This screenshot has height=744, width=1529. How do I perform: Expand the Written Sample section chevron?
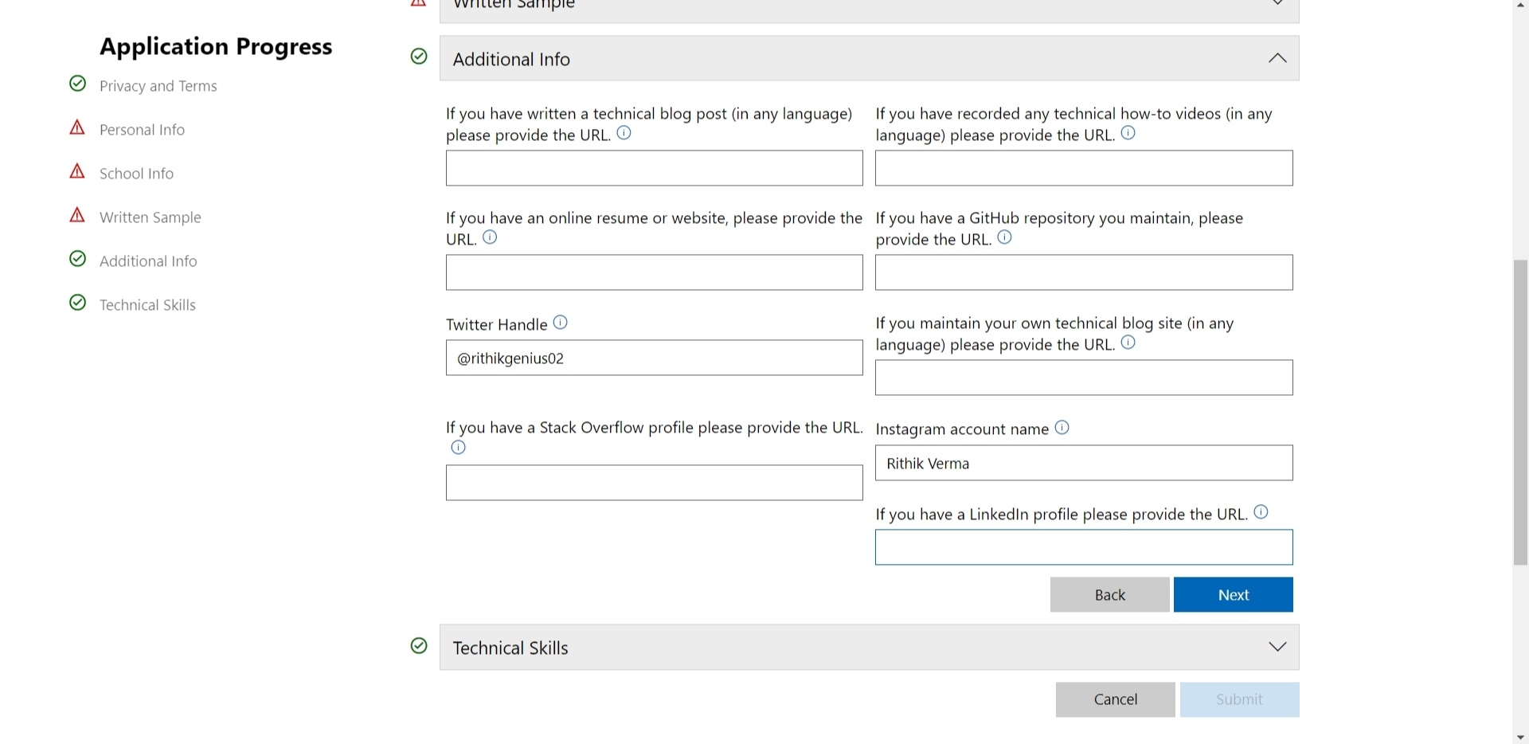coord(1277,4)
